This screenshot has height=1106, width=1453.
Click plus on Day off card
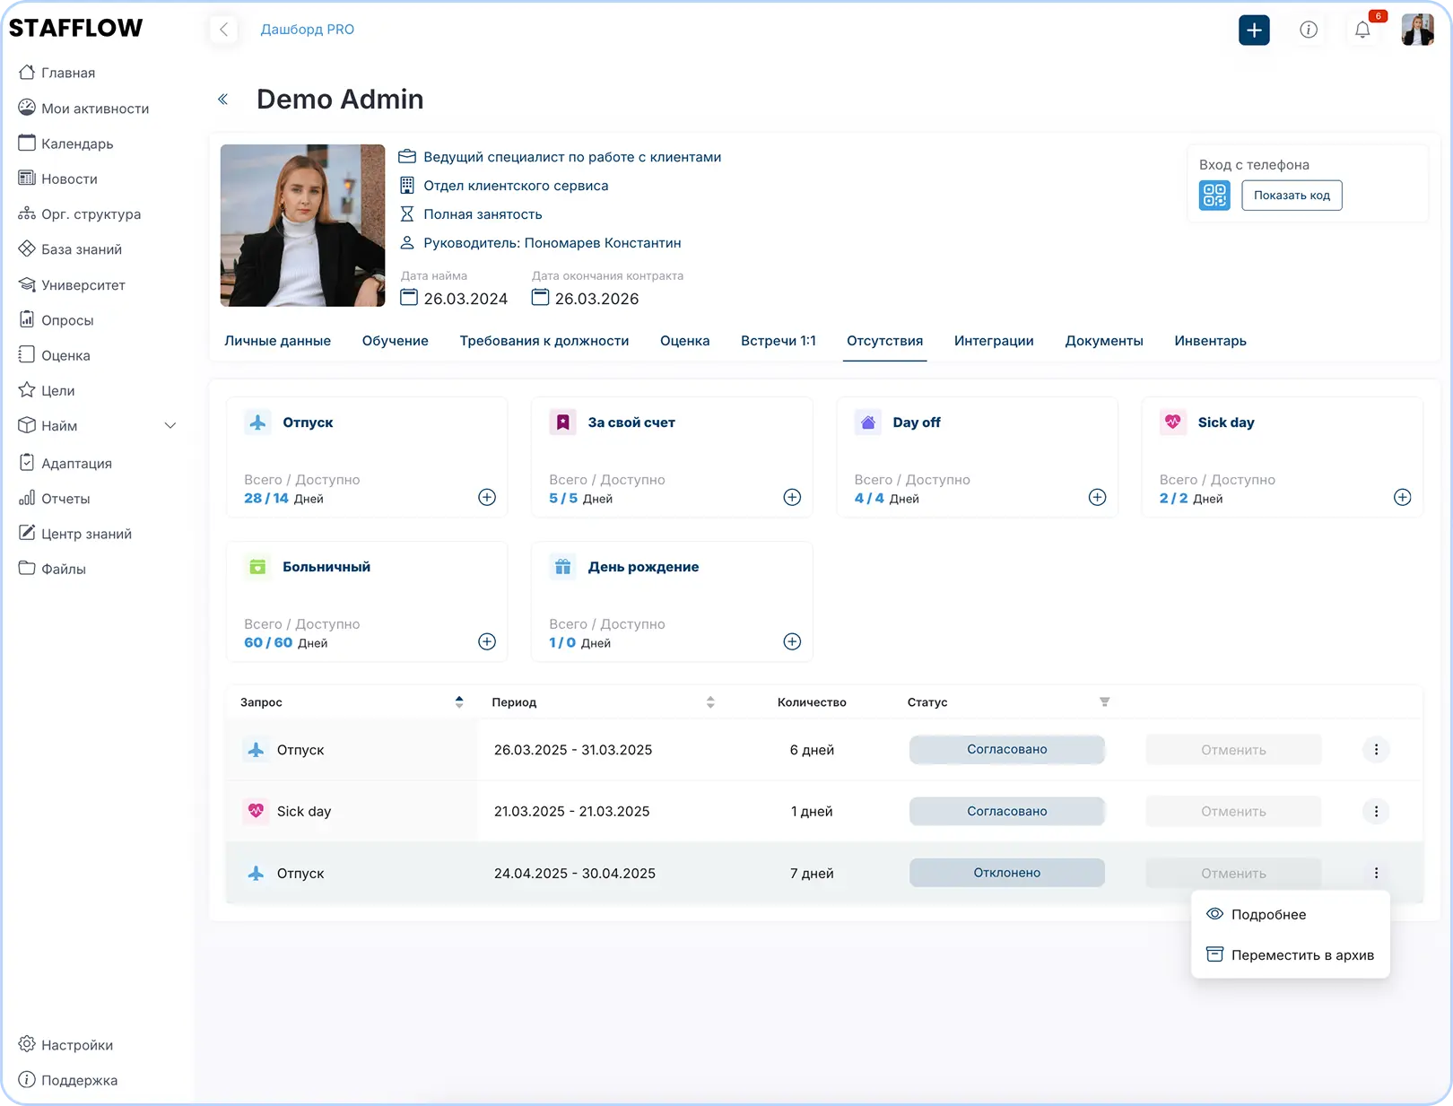click(1097, 497)
